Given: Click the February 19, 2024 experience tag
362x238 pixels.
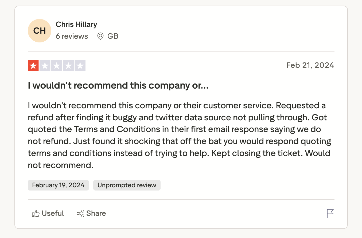Looking at the screenshot, I should pyautogui.click(x=58, y=185).
